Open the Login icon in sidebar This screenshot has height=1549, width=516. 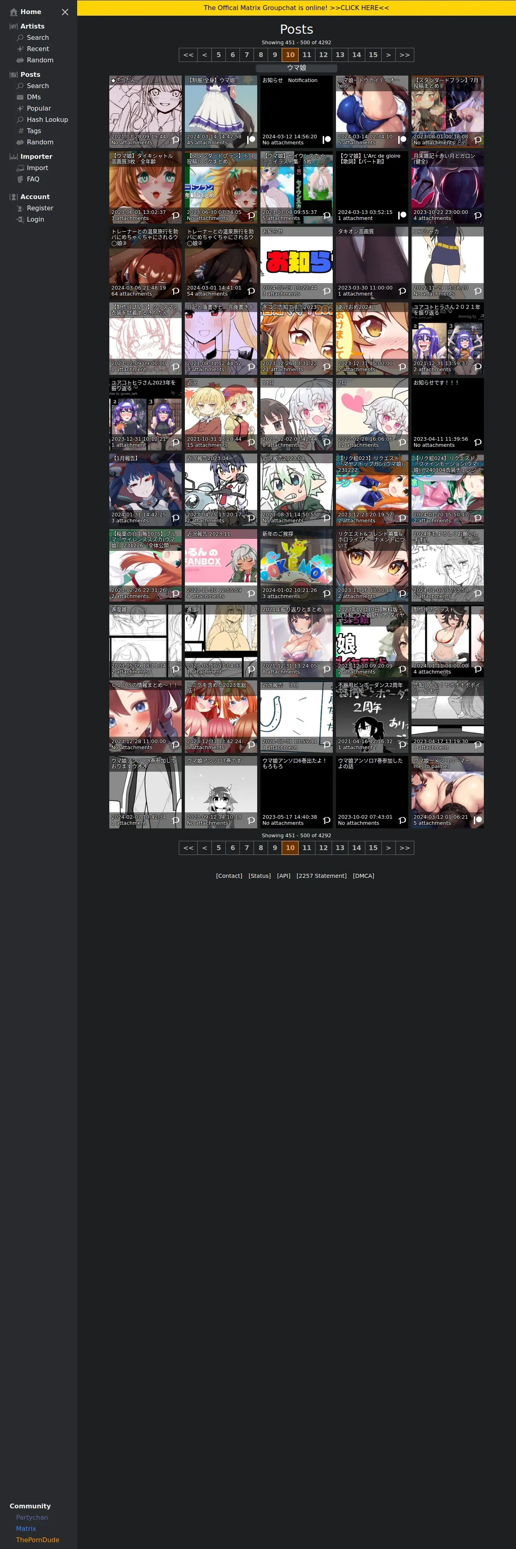click(20, 220)
